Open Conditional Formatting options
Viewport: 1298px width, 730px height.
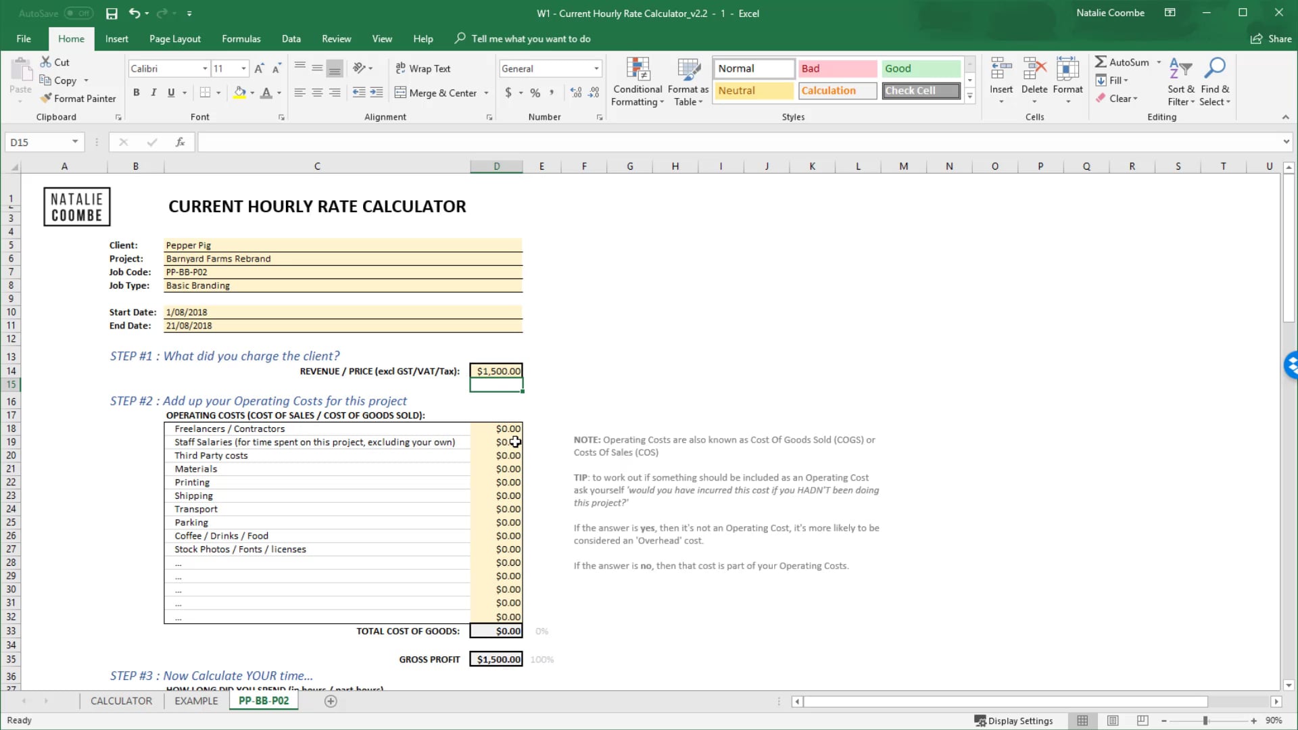coord(636,80)
